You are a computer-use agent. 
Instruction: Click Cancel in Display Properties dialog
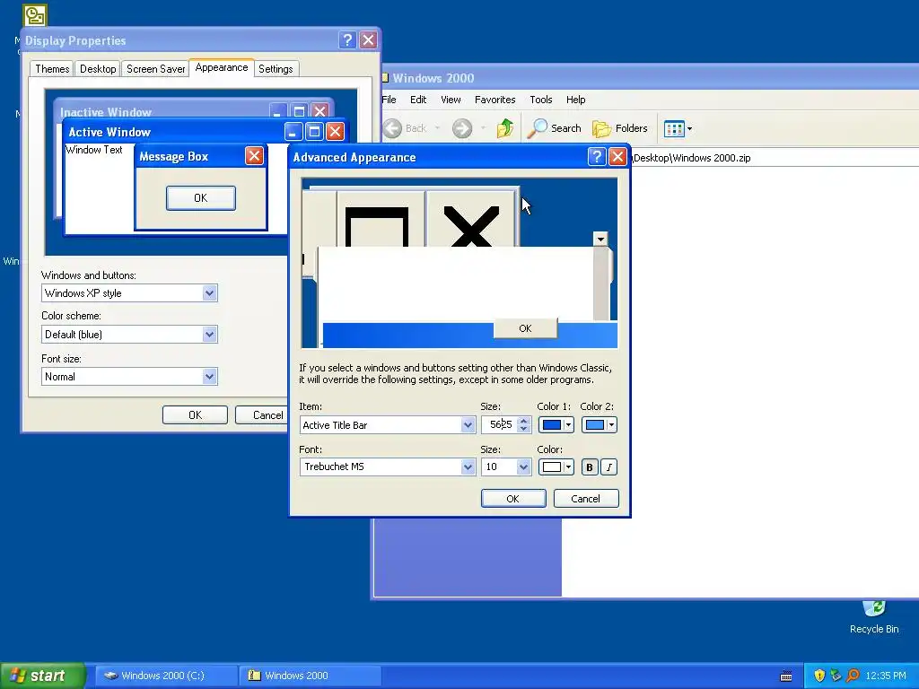[261, 414]
